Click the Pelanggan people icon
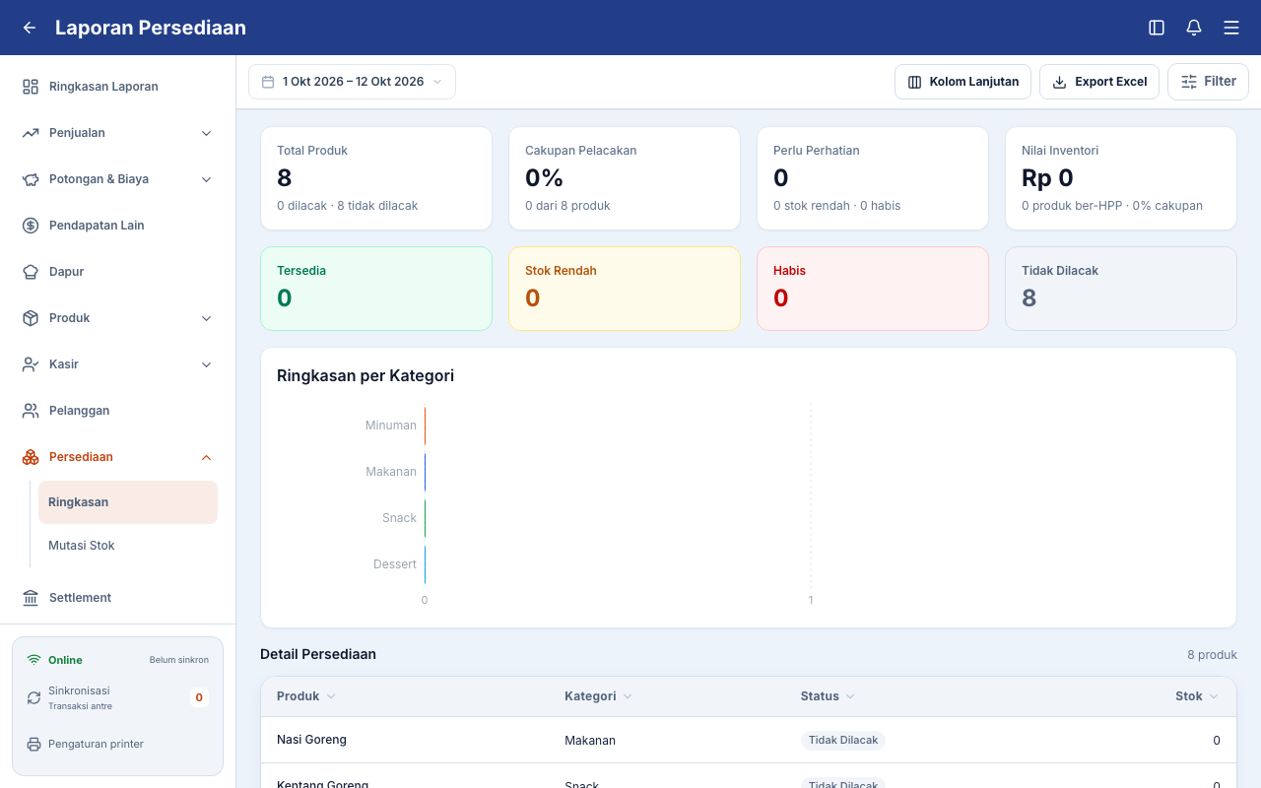 (31, 411)
